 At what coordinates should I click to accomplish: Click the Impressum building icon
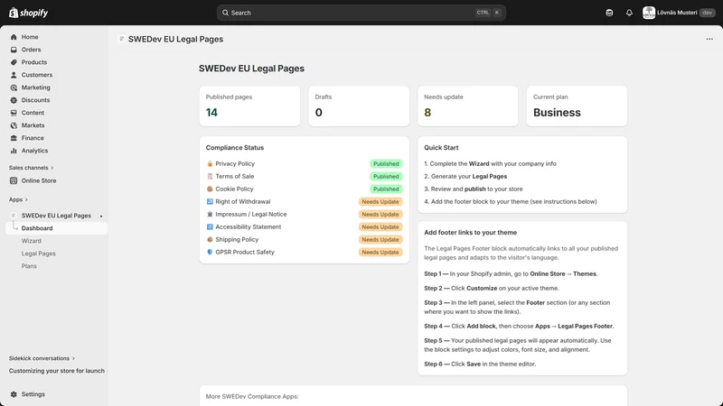[x=210, y=215]
